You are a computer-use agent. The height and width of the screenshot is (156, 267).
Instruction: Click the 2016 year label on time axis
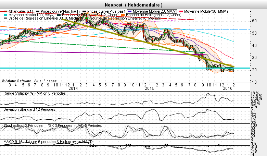pos(227,88)
